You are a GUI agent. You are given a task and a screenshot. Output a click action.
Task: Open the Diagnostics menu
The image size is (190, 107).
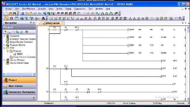[x=80, y=9]
